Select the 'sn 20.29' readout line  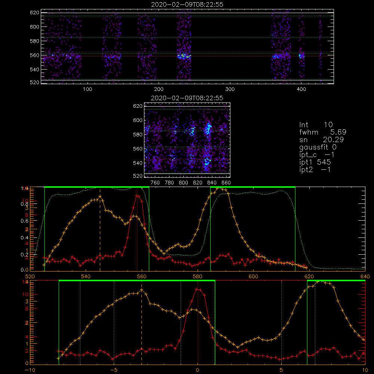(x=321, y=140)
